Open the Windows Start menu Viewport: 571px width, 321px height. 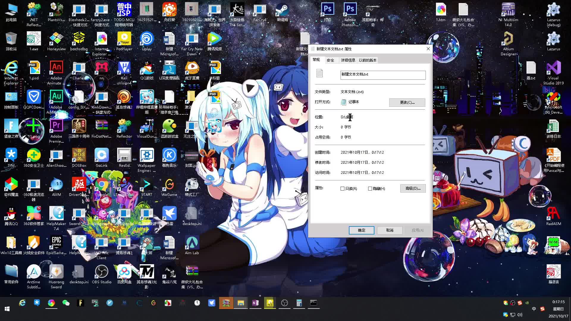(7, 309)
